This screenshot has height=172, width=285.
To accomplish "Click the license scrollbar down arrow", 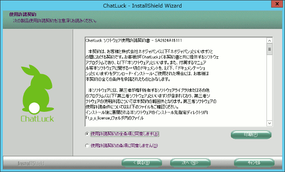I will point(269,123).
